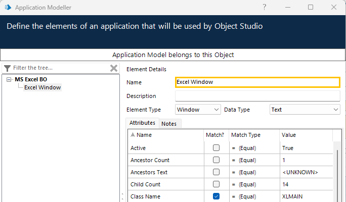Open Match Type for Ancestors Text row

(x=254, y=172)
